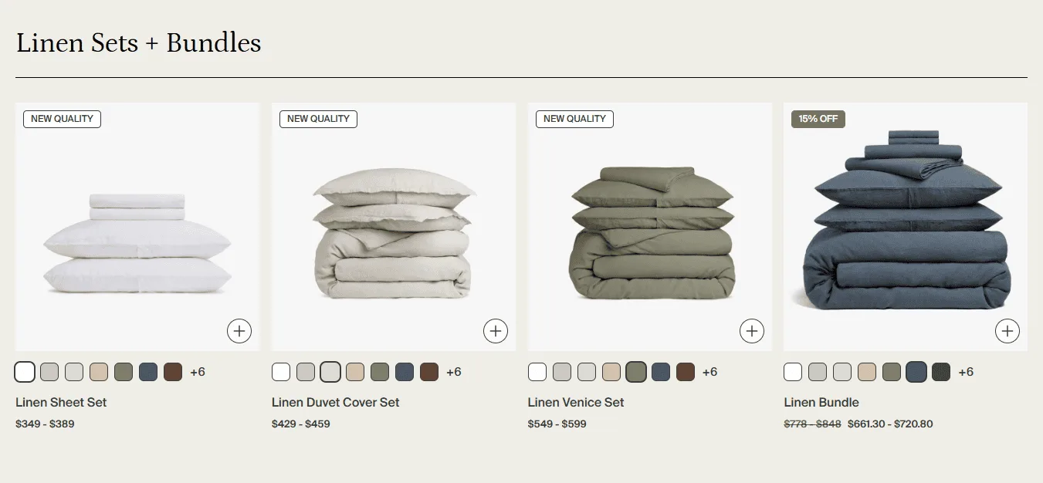
Task: Click plus icon on Linen Sheet Set image
Action: click(239, 332)
